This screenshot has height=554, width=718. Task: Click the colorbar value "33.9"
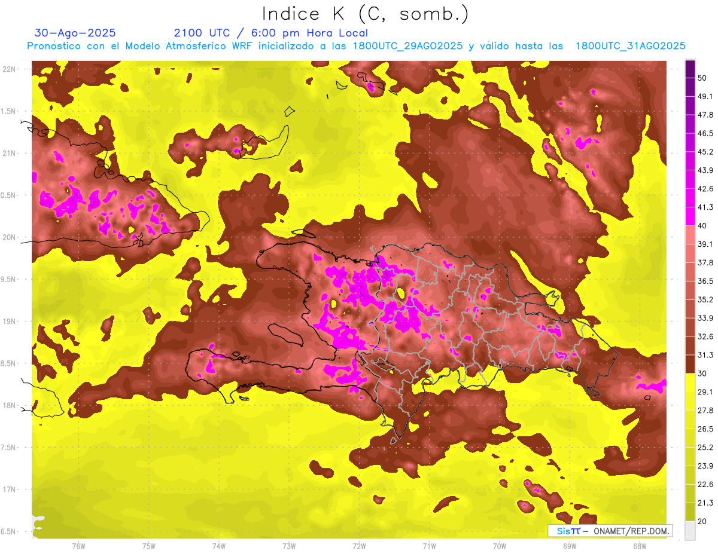pos(705,318)
